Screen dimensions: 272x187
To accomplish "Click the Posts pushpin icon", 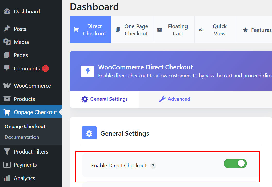I will click(x=7, y=29).
